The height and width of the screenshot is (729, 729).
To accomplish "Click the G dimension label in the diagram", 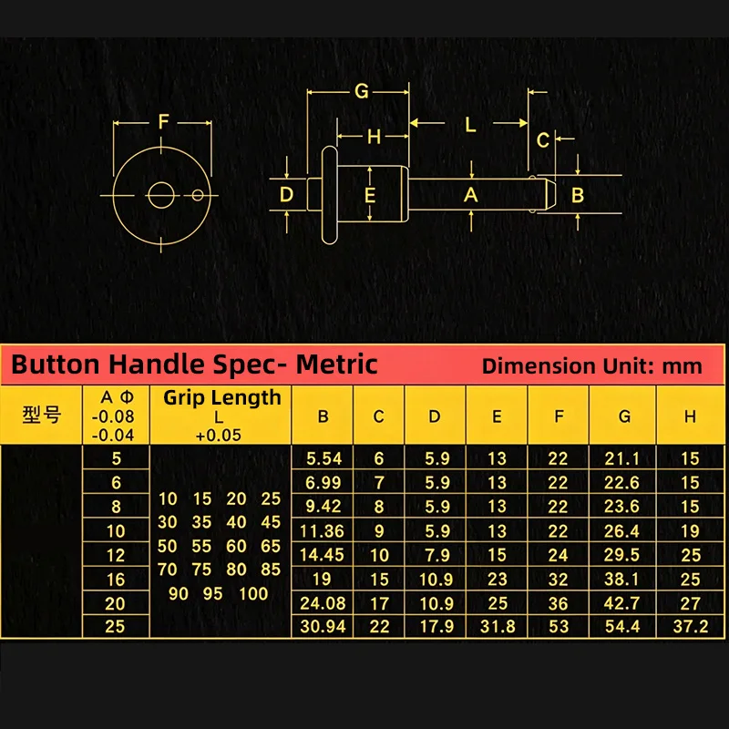I will click(361, 91).
